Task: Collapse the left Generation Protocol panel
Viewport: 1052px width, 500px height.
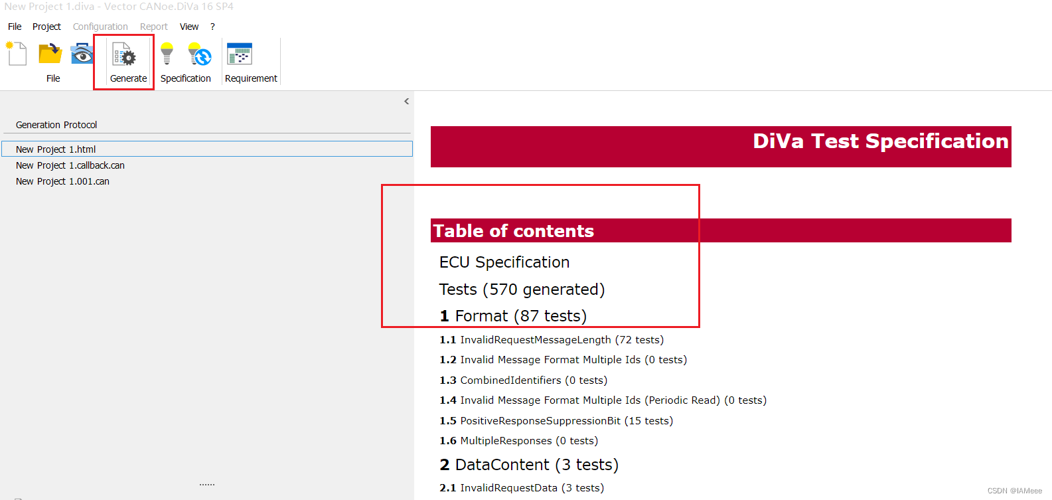Action: 406,102
